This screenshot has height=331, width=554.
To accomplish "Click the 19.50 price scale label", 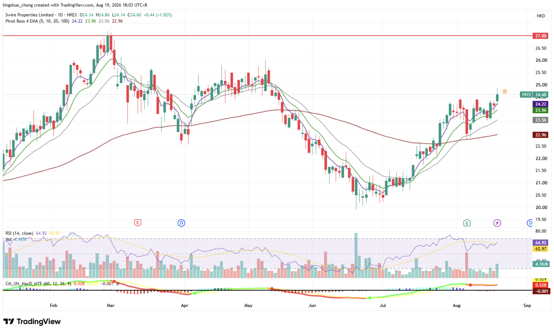I will [541, 219].
